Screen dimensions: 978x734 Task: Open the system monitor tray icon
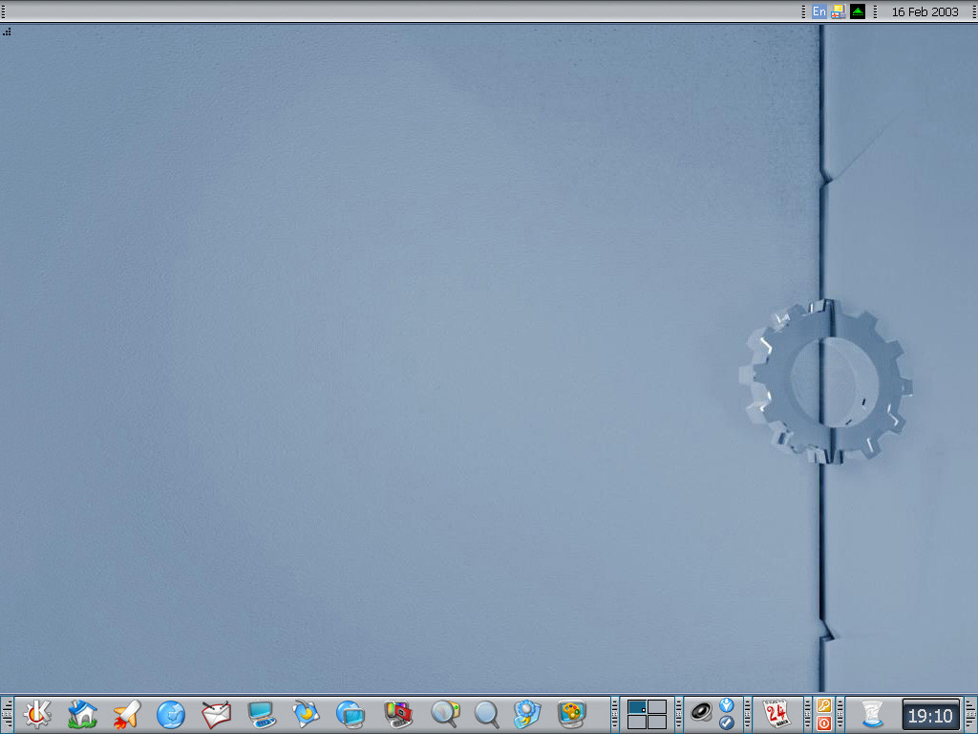coord(839,11)
